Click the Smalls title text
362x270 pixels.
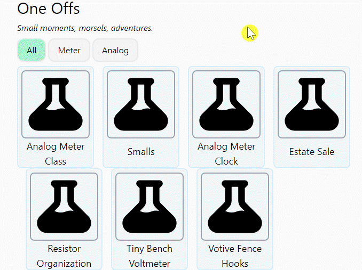pos(141,152)
